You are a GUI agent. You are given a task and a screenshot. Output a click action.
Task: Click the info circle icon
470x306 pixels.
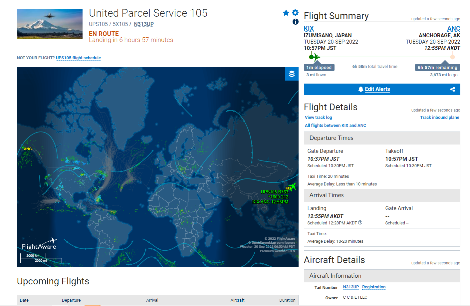pos(295,22)
